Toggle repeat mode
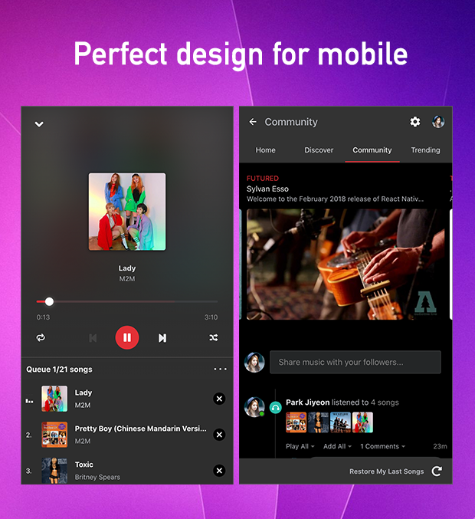Image resolution: width=475 pixels, height=519 pixels. tap(41, 337)
